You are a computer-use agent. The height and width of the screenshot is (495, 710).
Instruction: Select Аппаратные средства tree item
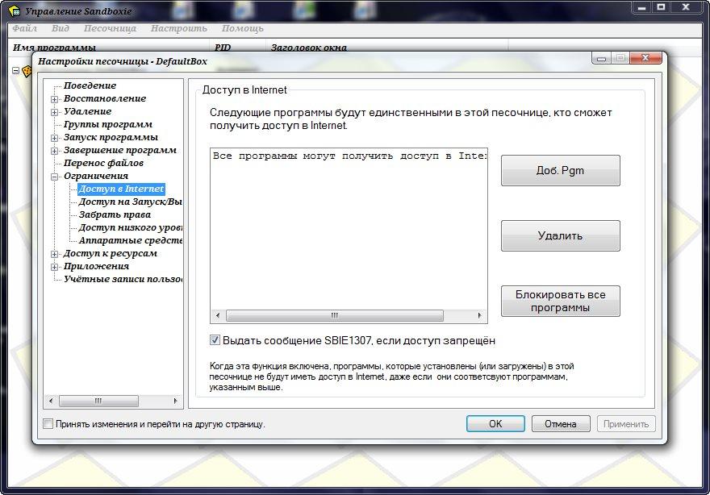[130, 240]
